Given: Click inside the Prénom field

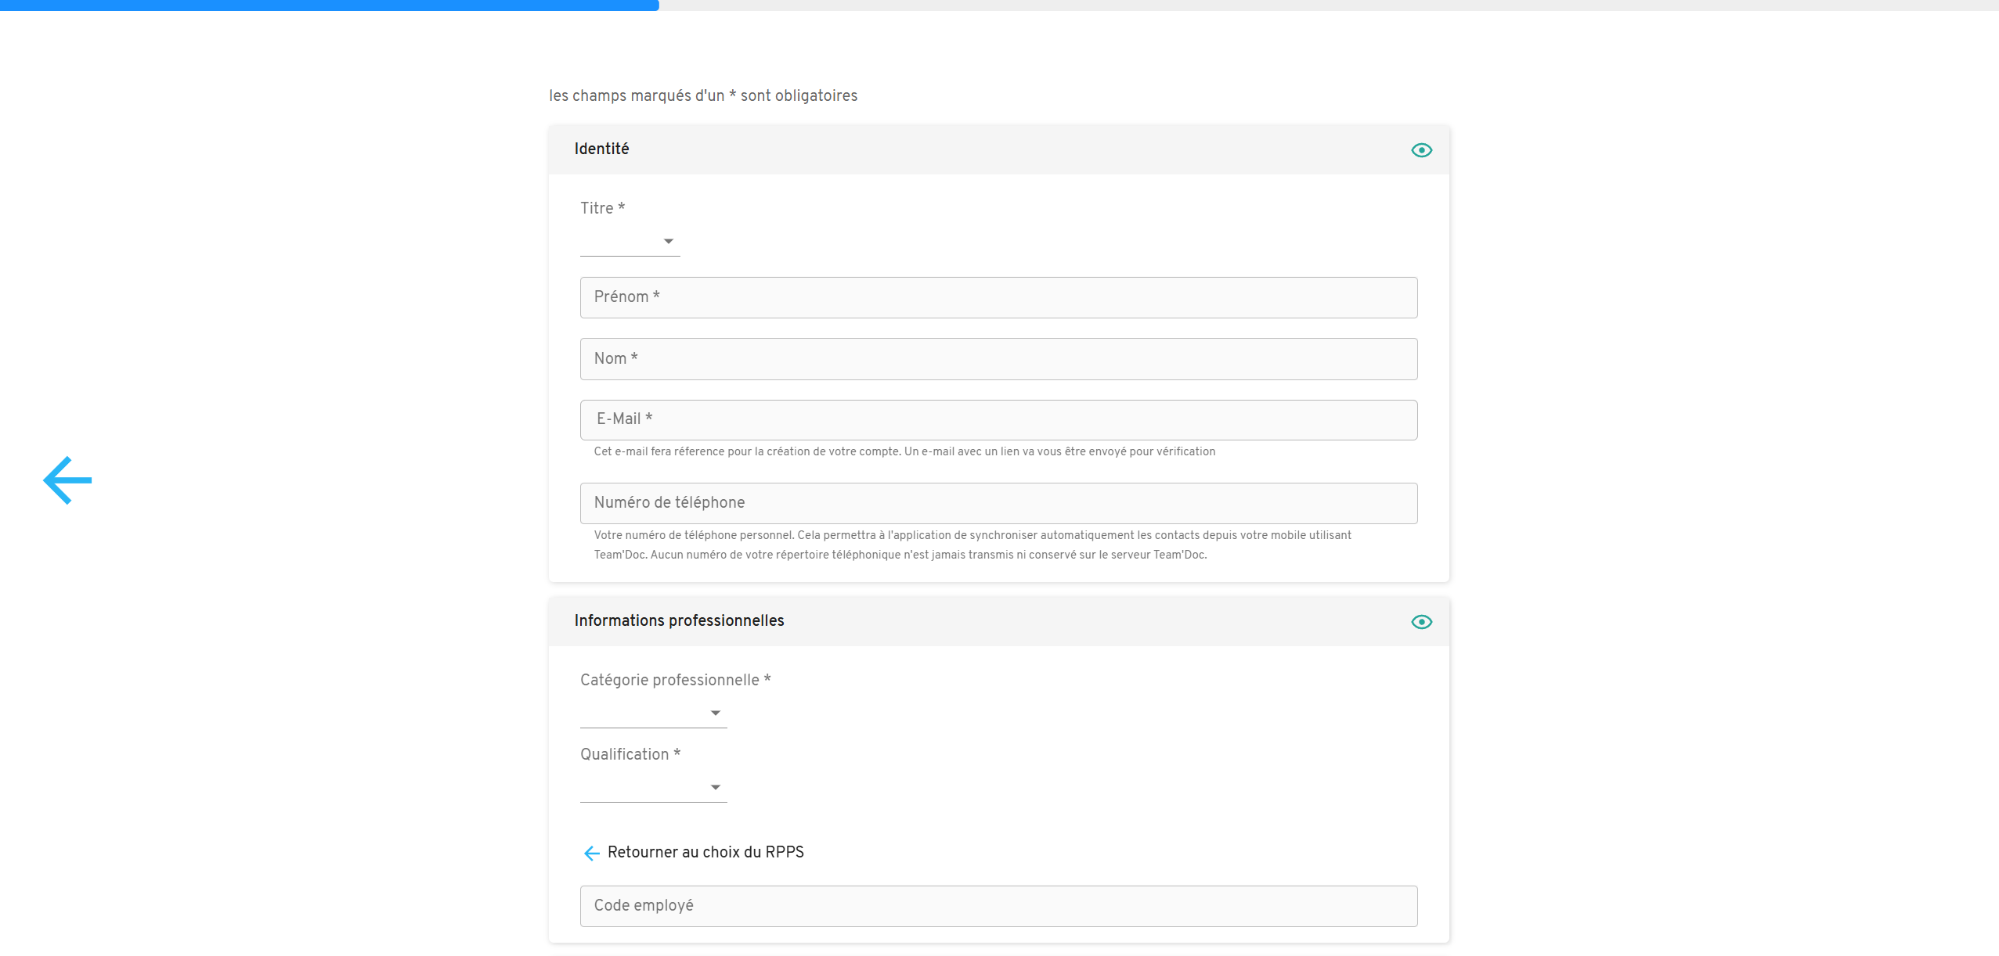Looking at the screenshot, I should (998, 297).
